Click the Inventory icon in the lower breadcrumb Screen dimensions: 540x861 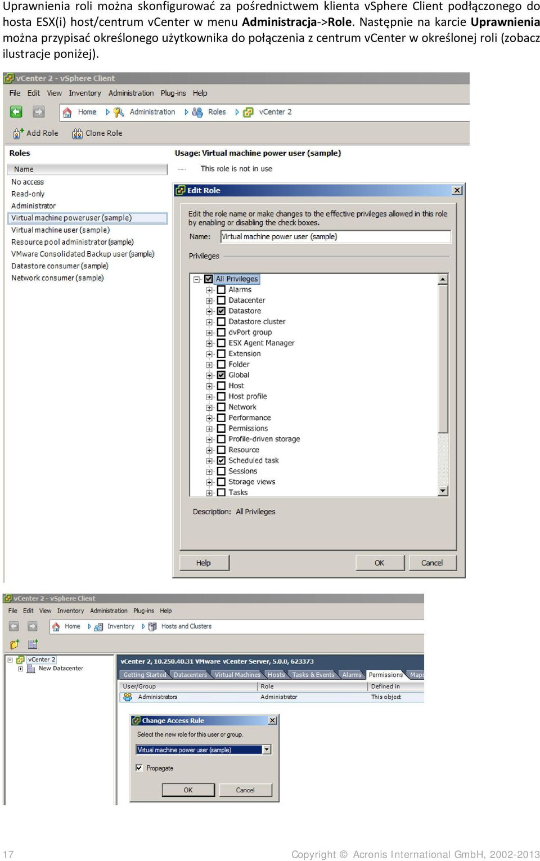point(98,626)
